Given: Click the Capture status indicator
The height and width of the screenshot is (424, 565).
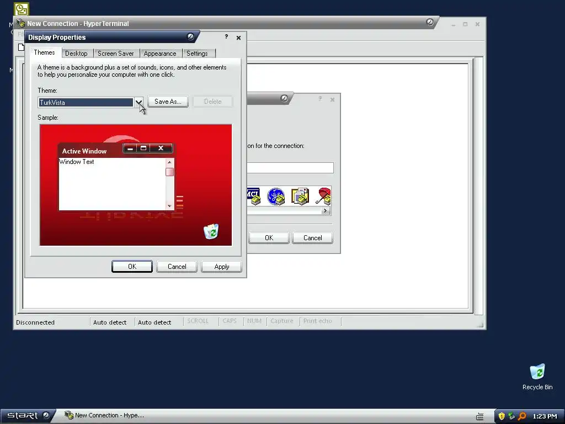Looking at the screenshot, I should coord(282,321).
